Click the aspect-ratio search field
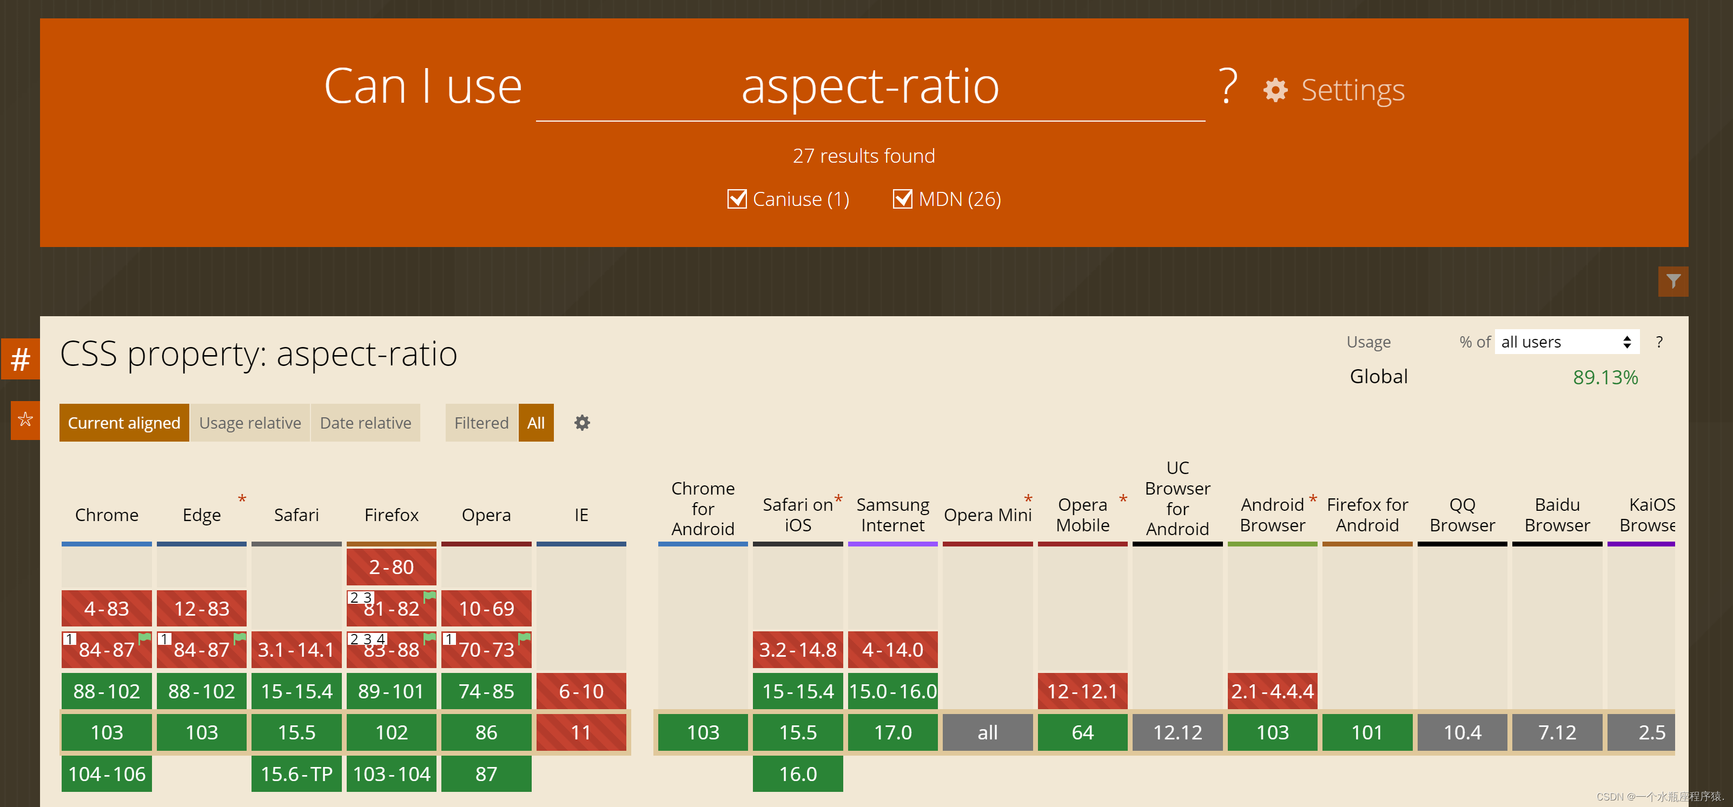Image resolution: width=1733 pixels, height=807 pixels. coord(870,88)
